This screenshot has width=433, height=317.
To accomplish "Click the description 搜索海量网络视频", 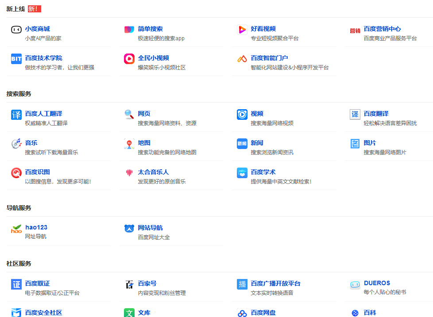I will (272, 123).
